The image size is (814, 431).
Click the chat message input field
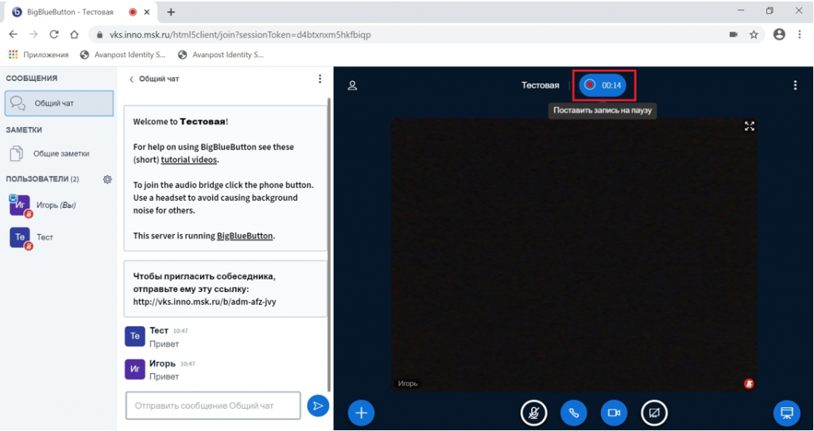pyautogui.click(x=213, y=406)
